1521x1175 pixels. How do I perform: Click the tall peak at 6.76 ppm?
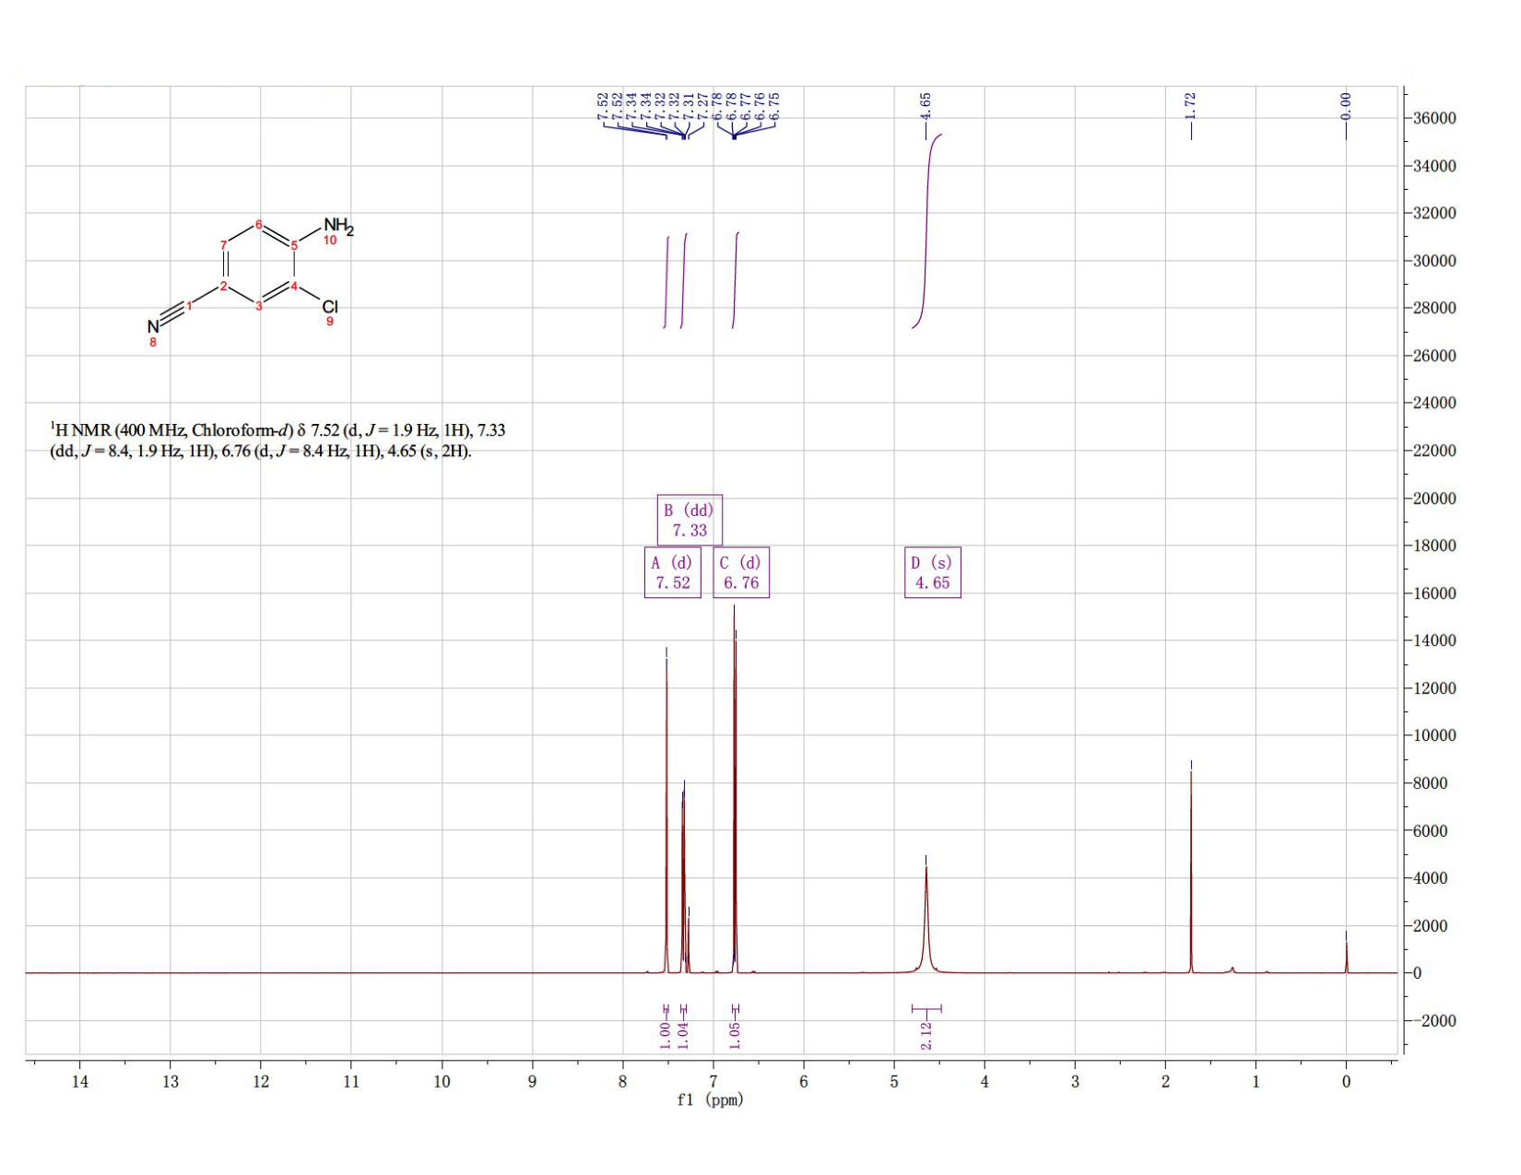tap(735, 793)
